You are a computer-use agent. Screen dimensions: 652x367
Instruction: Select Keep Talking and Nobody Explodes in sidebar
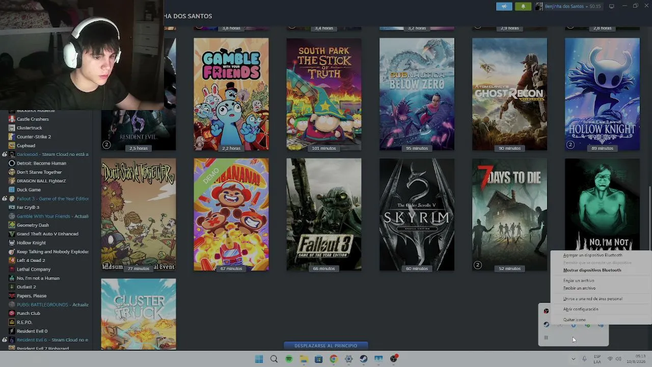pos(52,252)
